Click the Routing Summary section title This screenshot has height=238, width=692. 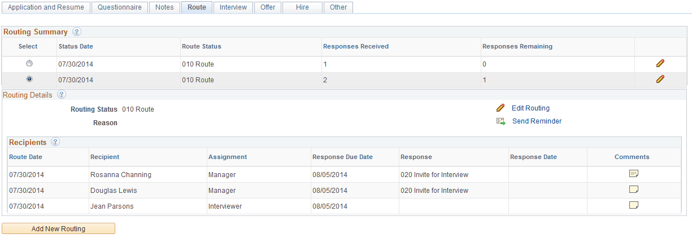(x=36, y=32)
